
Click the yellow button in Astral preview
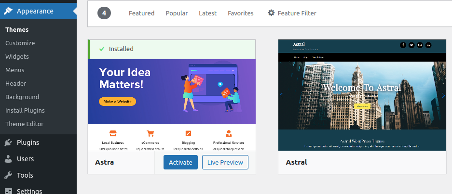click(362, 106)
